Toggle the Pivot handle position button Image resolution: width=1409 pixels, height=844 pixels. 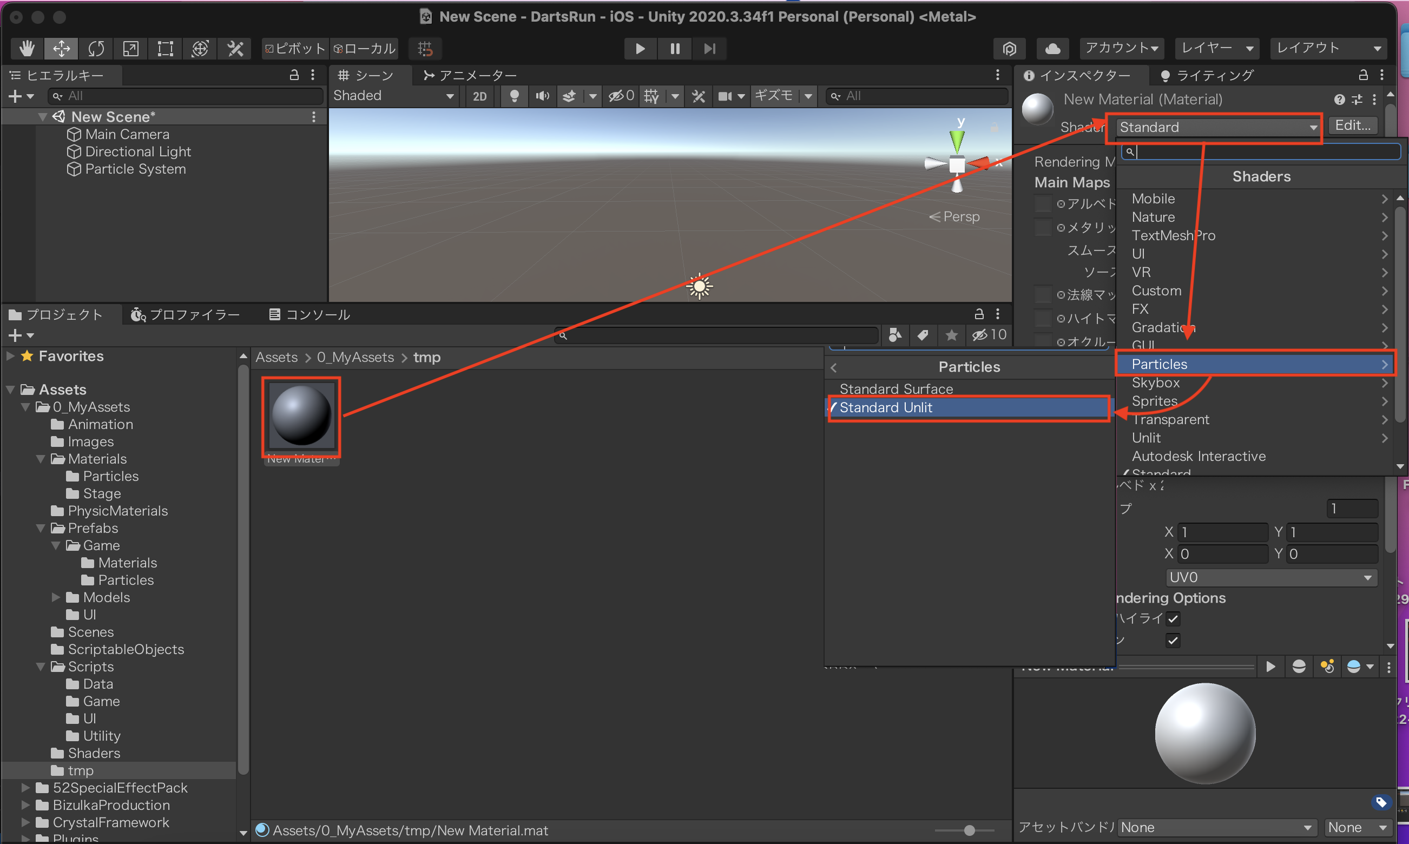295,48
